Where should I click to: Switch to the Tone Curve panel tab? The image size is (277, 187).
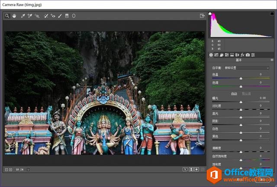[x=216, y=55]
